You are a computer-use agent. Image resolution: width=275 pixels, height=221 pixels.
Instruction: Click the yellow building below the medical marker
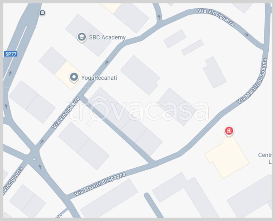[x=227, y=157]
